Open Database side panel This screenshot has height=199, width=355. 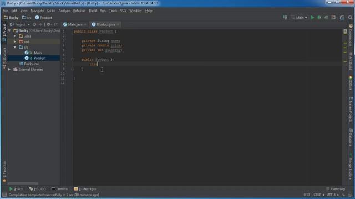(x=351, y=137)
